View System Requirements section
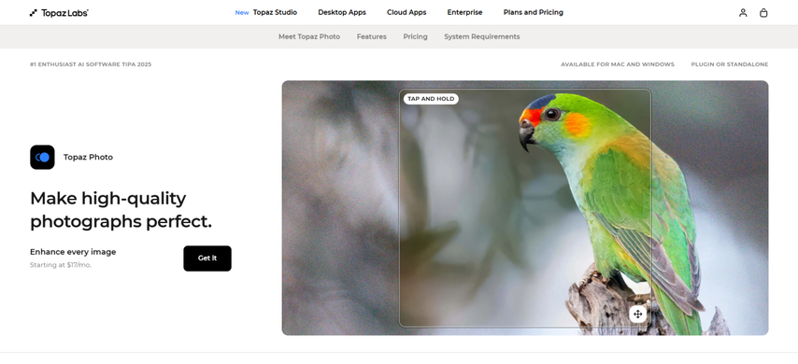The image size is (798, 364). click(x=482, y=36)
